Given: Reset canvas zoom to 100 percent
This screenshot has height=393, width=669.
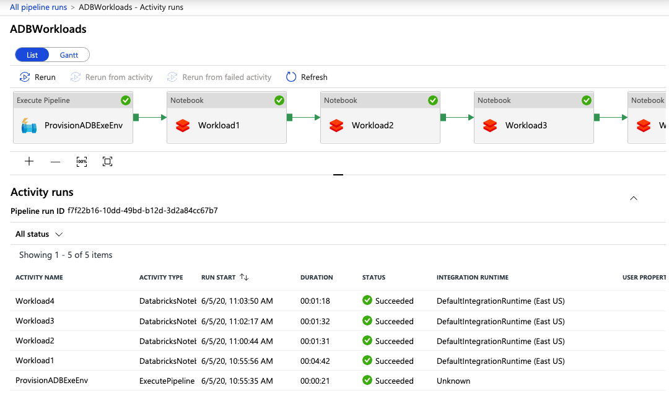Looking at the screenshot, I should coord(82,161).
